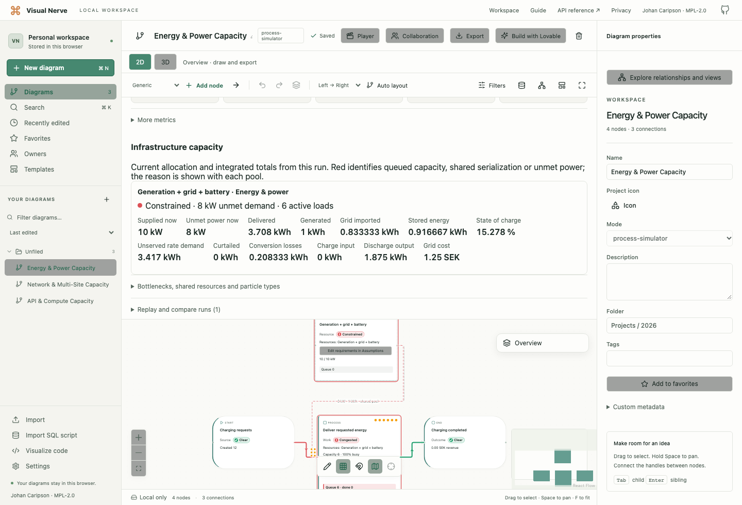
Task: Click the New diagram button
Action: (x=60, y=68)
